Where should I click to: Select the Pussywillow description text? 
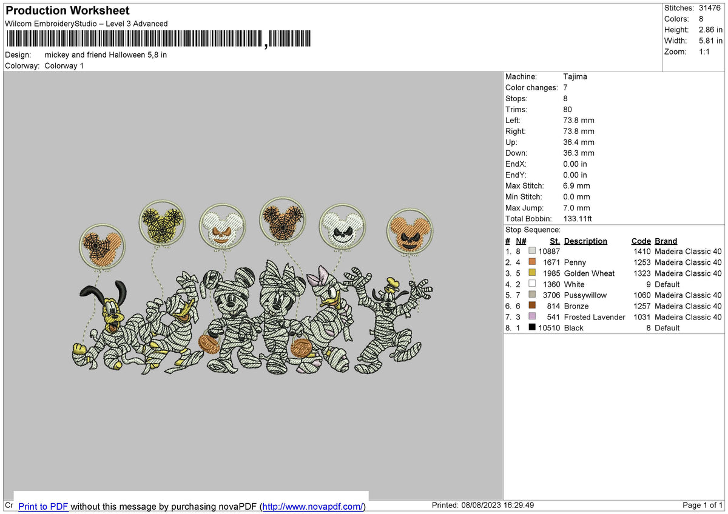[585, 295]
